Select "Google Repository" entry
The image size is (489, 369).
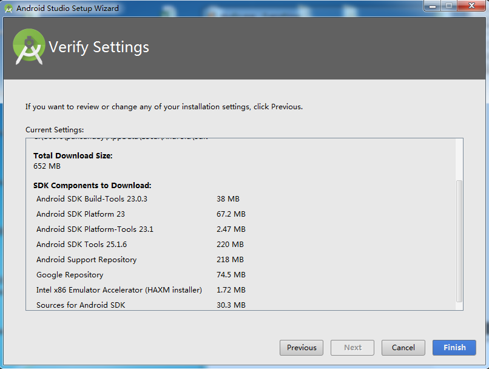point(70,275)
